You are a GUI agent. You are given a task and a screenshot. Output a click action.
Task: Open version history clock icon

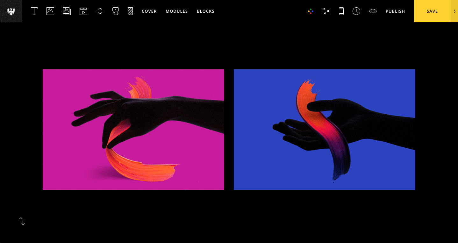356,11
